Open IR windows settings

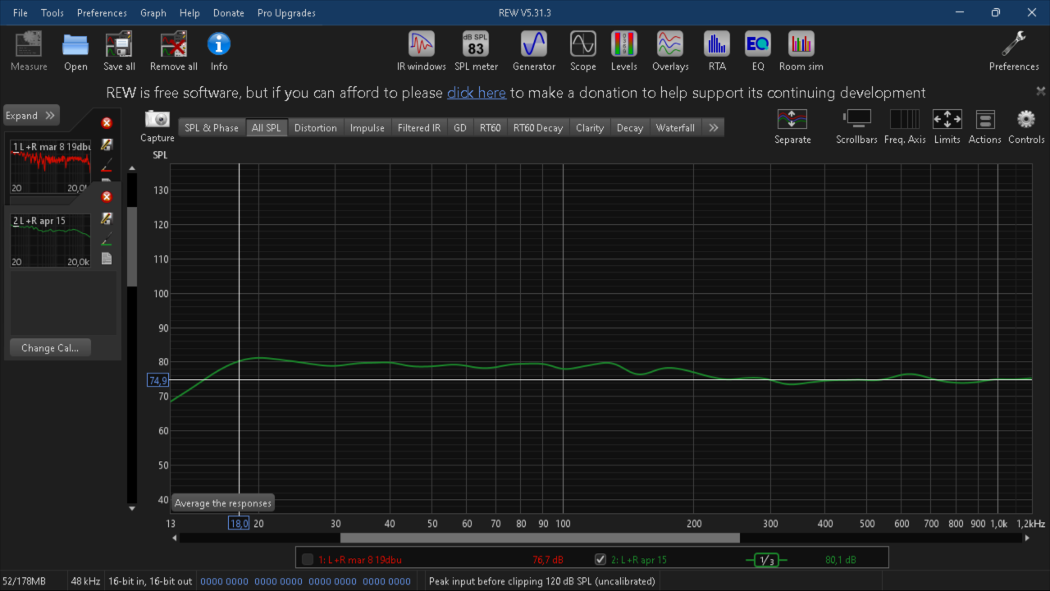pyautogui.click(x=422, y=51)
